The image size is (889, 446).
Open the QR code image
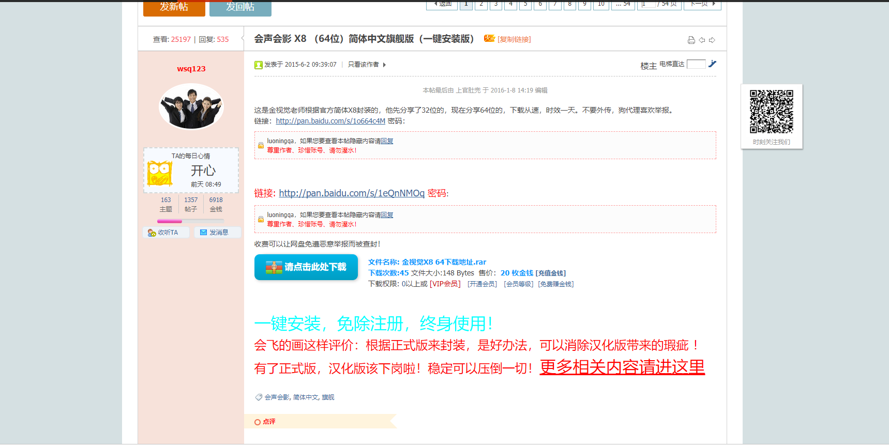(x=772, y=112)
